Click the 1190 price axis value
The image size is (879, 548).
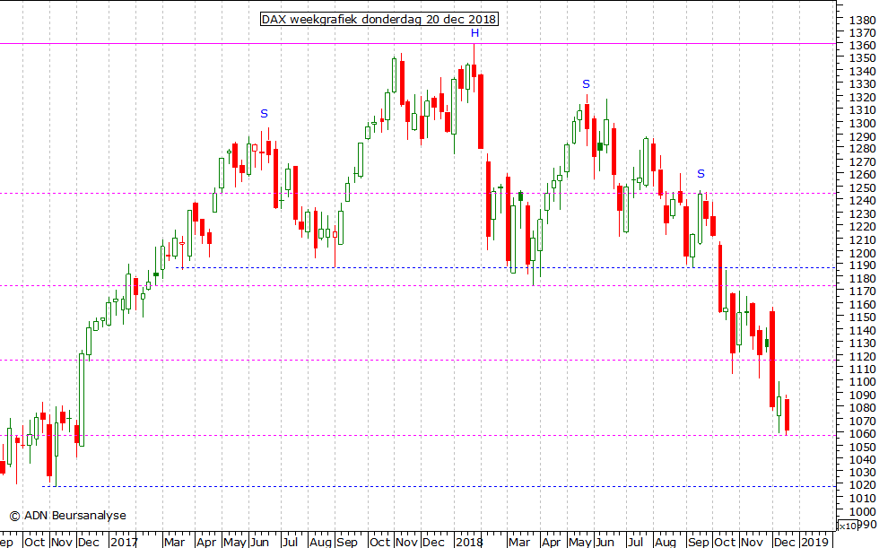862,265
